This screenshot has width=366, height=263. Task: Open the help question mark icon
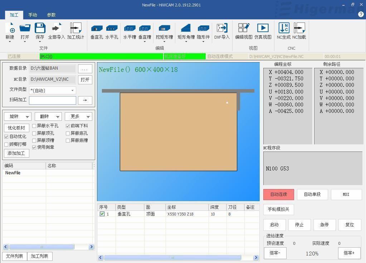[361, 14]
